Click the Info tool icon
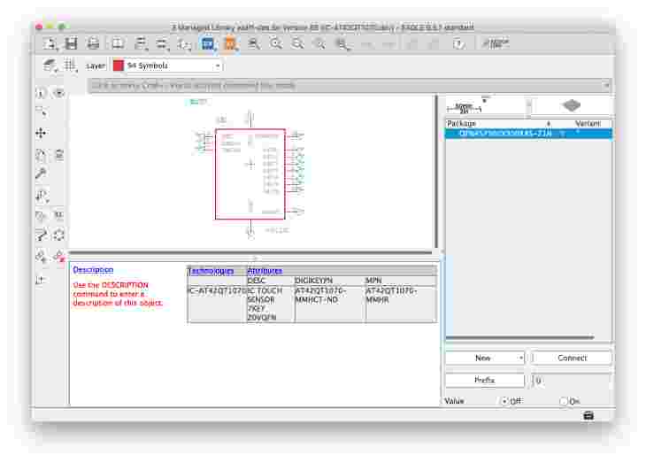The height and width of the screenshot is (463, 646). pyautogui.click(x=41, y=93)
